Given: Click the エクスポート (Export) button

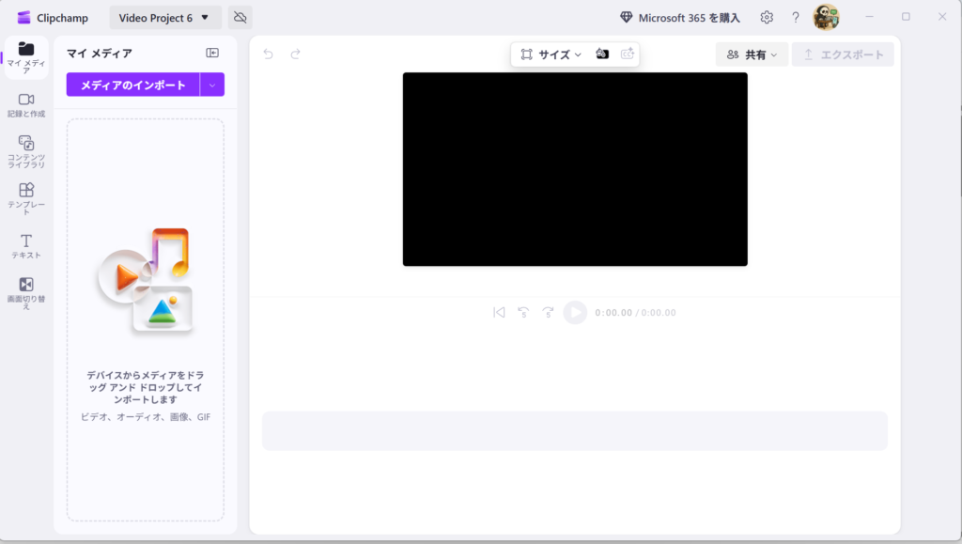Looking at the screenshot, I should pyautogui.click(x=843, y=54).
